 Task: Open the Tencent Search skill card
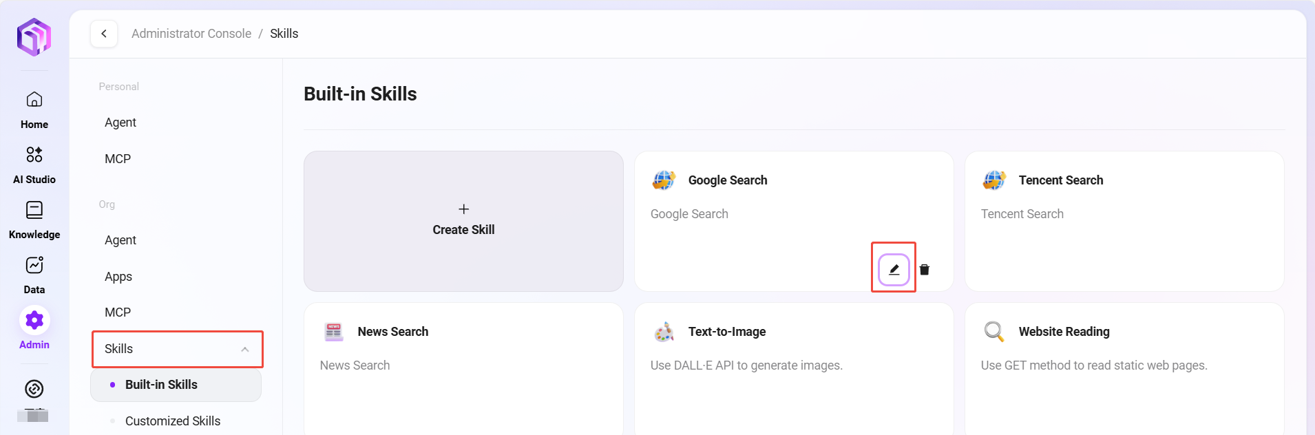(1124, 221)
